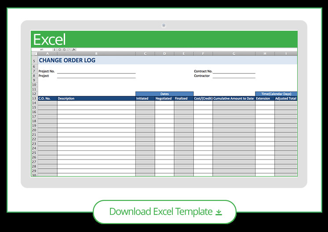Screen dimensions: 328x232
Task: Select column B header
Action: point(96,54)
